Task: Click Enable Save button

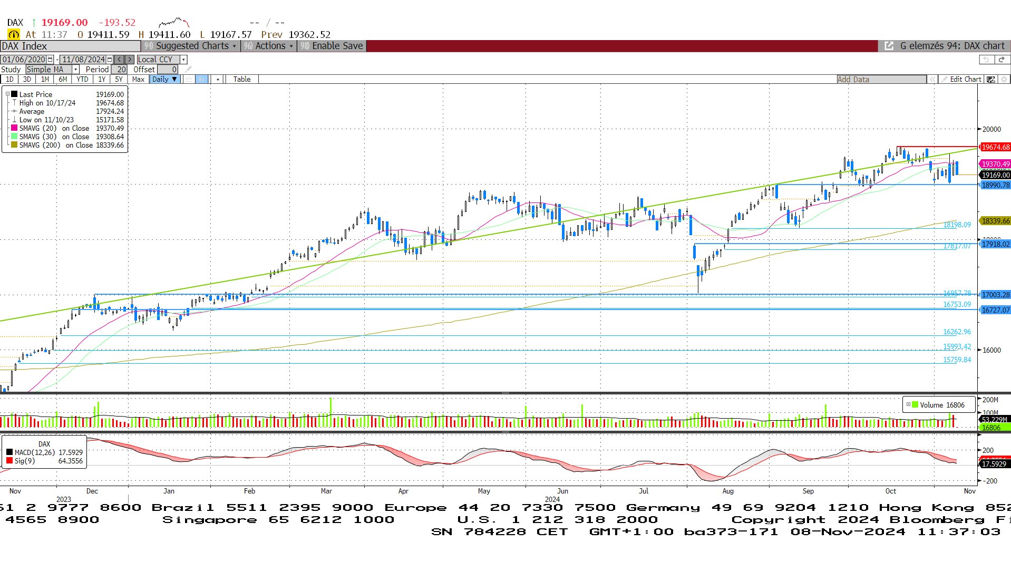Action: (x=332, y=46)
